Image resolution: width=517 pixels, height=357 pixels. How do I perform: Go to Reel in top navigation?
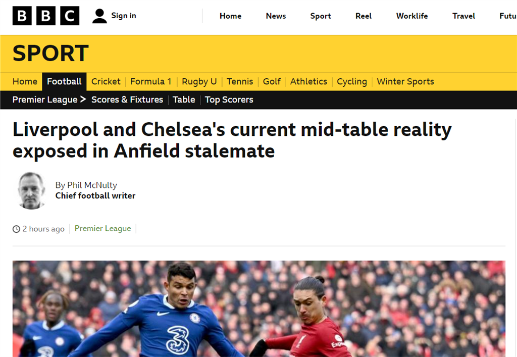[364, 16]
